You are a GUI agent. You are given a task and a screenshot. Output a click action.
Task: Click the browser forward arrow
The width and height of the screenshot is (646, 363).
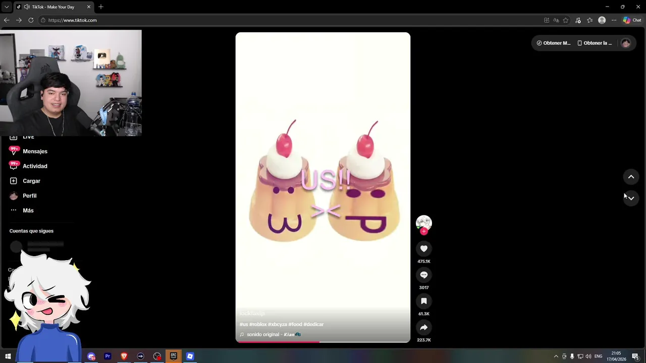point(19,20)
